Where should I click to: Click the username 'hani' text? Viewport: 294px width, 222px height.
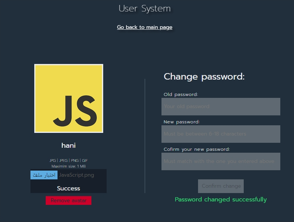tap(69, 145)
